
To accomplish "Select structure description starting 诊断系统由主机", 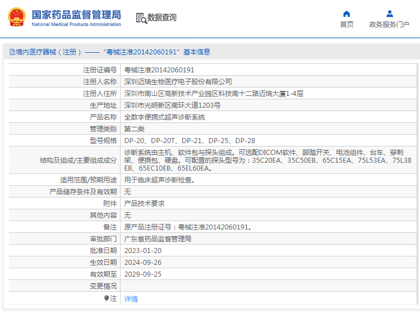I will [268, 160].
